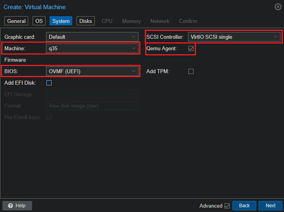This screenshot has width=284, height=212.
Task: Toggle the Advanced options checkbox
Action: point(227,206)
